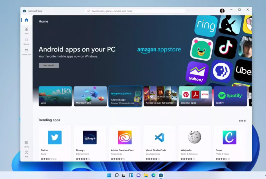Click the user profile avatar
266x179 pixels.
[222, 11]
